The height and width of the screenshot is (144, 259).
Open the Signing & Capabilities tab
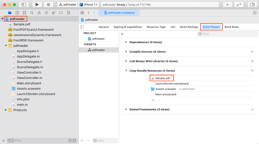click(128, 27)
